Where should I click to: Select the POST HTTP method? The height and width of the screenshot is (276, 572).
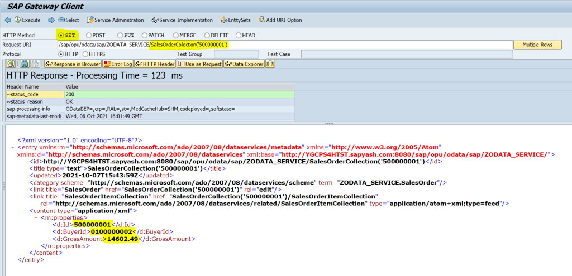(89, 35)
